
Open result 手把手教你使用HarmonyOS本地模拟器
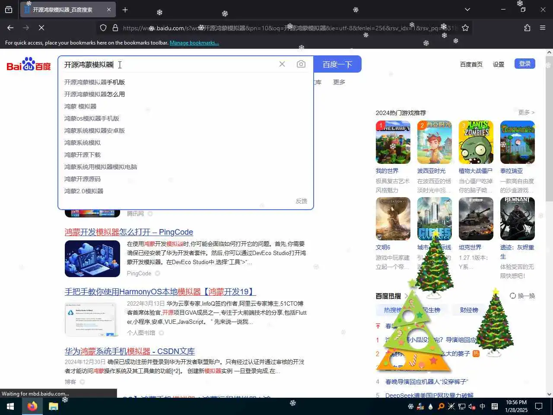tap(160, 292)
